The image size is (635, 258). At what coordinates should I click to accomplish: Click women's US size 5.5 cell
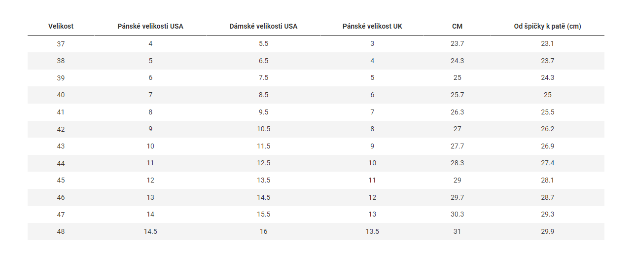(x=263, y=44)
